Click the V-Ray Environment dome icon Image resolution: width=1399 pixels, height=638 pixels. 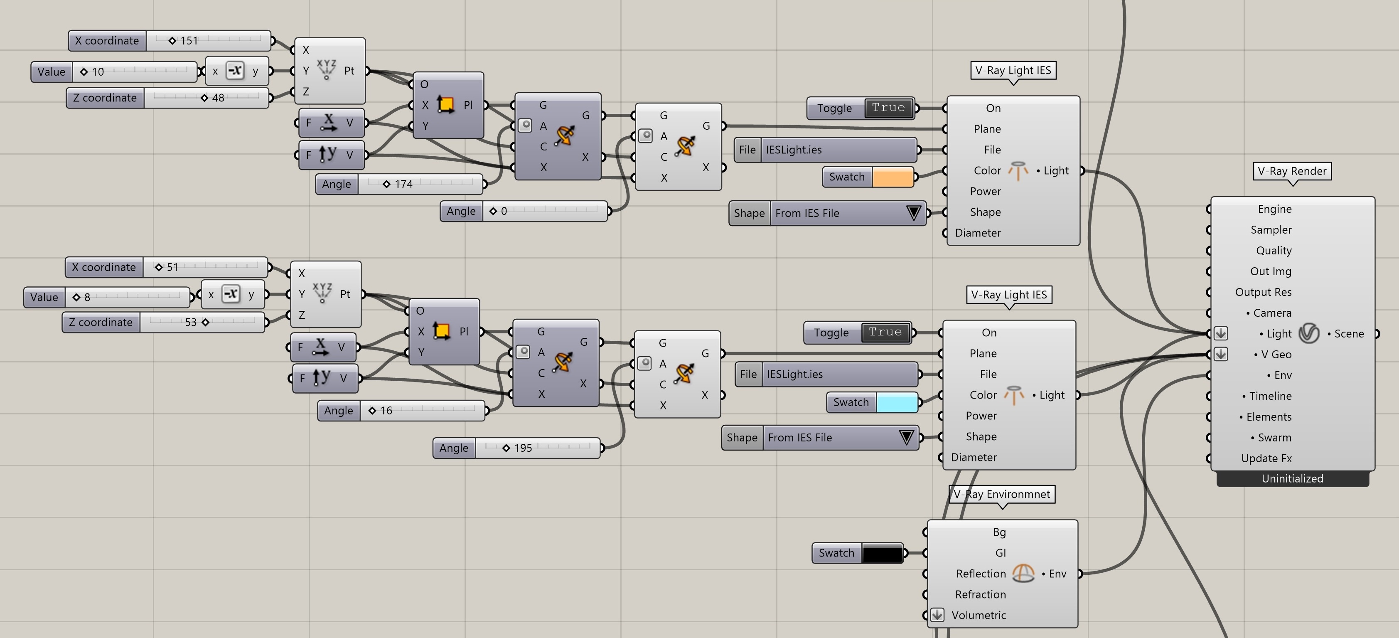1024,573
